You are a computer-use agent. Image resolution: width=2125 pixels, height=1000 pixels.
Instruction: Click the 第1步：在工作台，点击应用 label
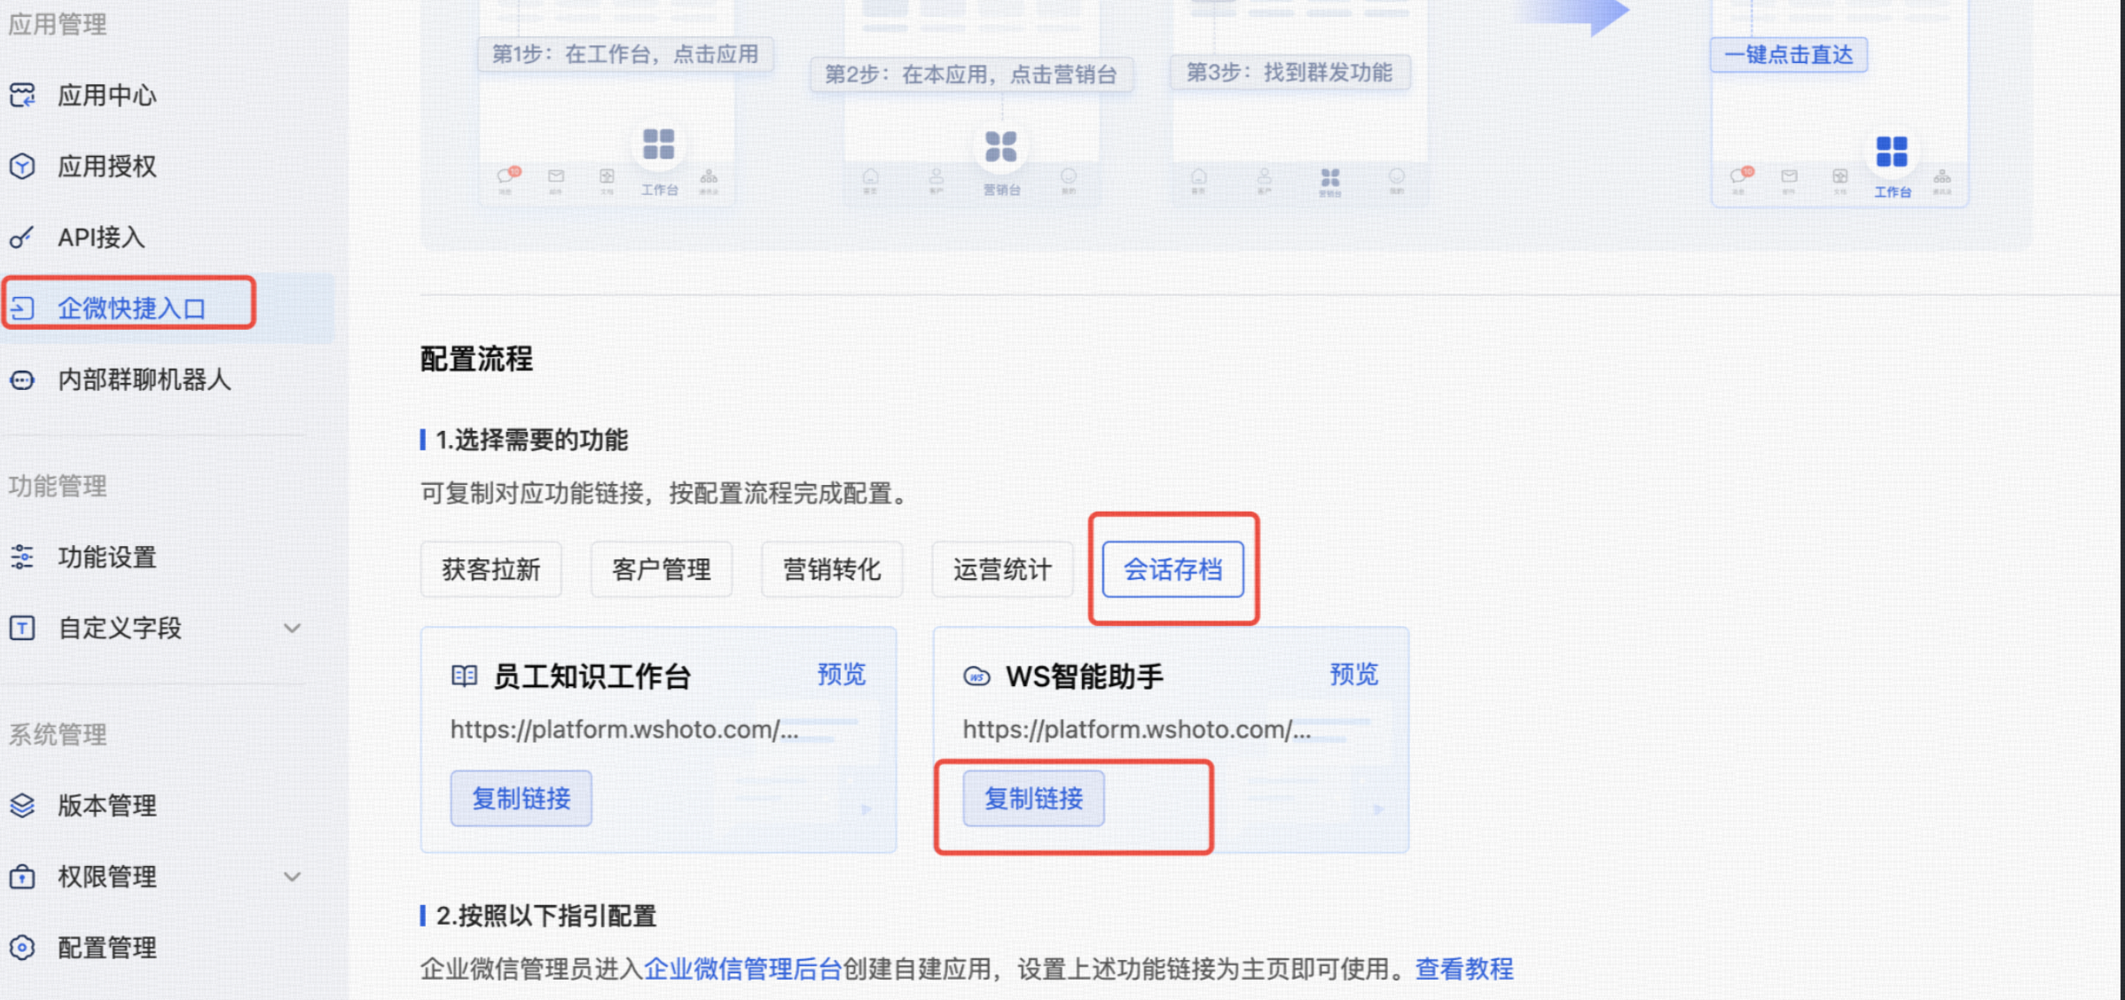pyautogui.click(x=625, y=54)
